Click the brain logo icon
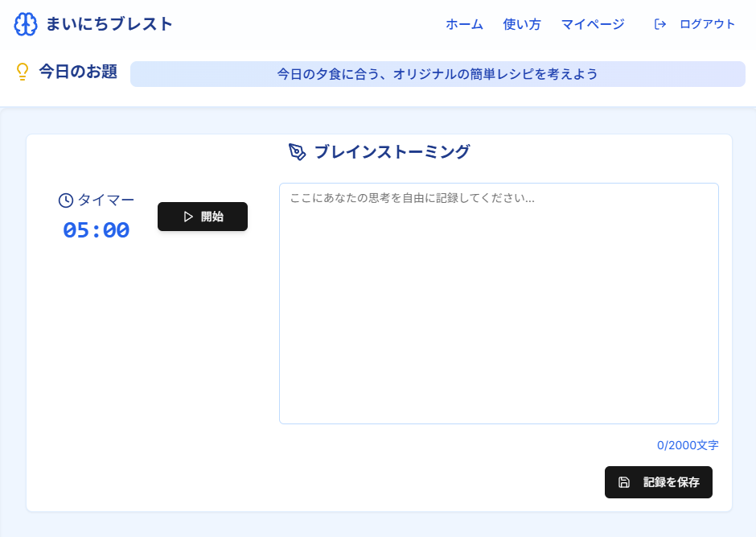The width and height of the screenshot is (756, 537). [x=26, y=24]
